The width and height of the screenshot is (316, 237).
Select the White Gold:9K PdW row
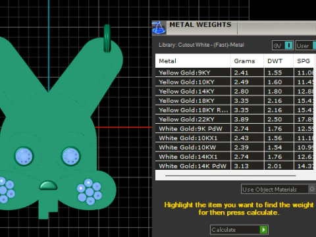[234, 128]
